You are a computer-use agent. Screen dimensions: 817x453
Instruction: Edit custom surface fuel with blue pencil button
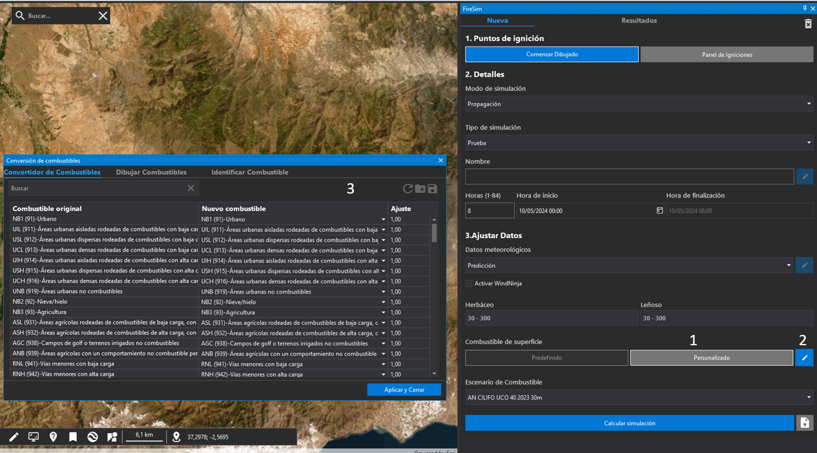[804, 357]
